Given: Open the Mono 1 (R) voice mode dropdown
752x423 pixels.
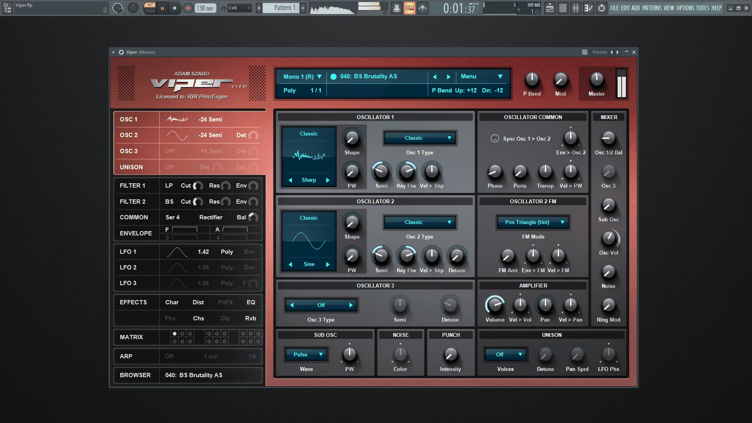Looking at the screenshot, I should (x=302, y=76).
